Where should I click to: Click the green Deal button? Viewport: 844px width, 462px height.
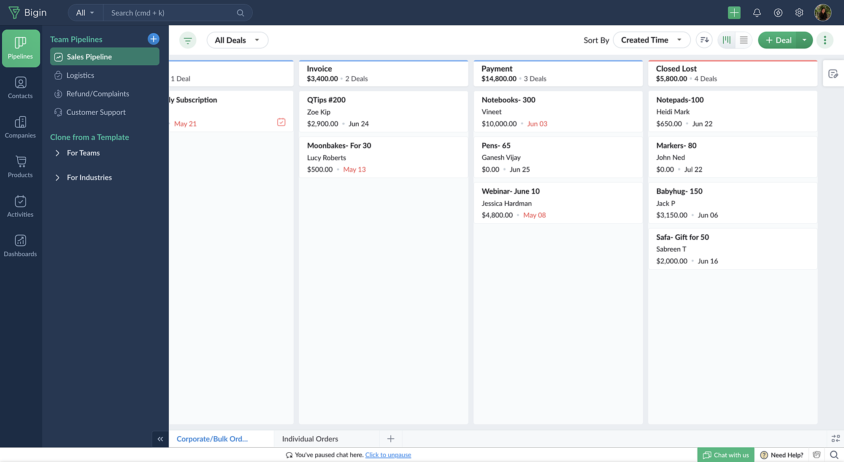778,40
